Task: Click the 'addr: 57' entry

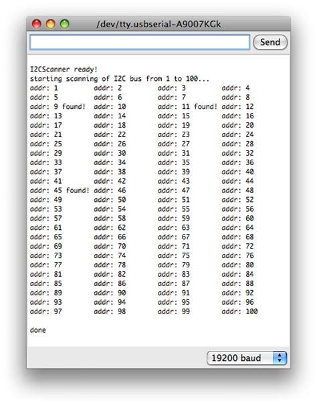Action: 46,219
